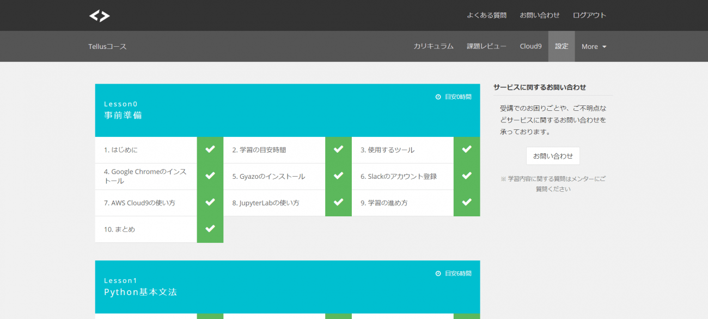Click checkmark beside 10. まとめ
The width and height of the screenshot is (708, 319).
click(x=210, y=229)
